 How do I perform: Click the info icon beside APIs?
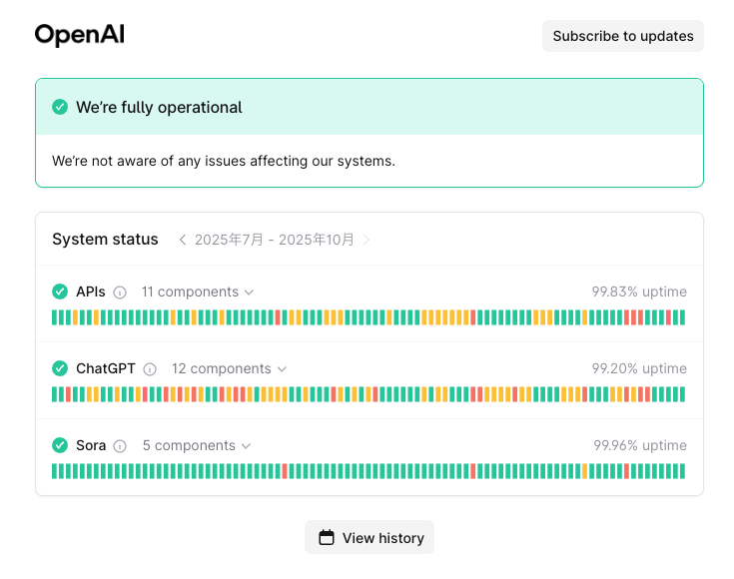(x=120, y=292)
